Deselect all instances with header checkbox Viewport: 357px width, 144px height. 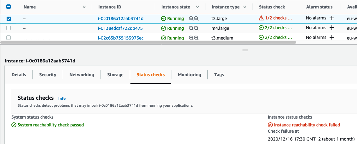point(9,7)
